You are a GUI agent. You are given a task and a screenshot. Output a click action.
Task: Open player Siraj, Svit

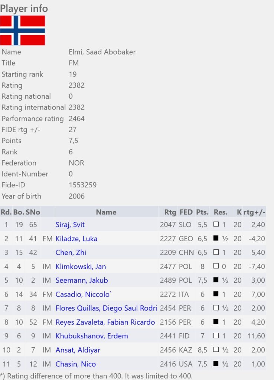click(70, 225)
